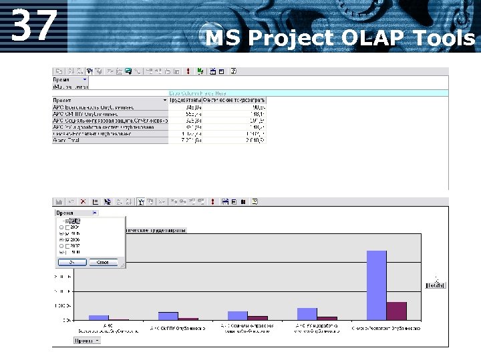
Task: Check the 2007 box in the filter list
Action: [67, 246]
